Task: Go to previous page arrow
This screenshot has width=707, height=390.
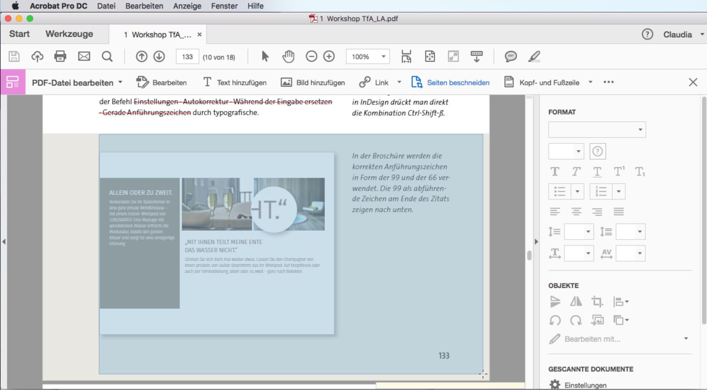Action: [x=141, y=56]
